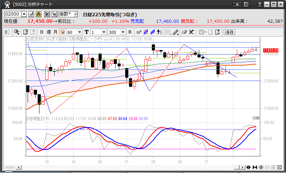Switch to daily (日) timeframe

(x=42, y=32)
